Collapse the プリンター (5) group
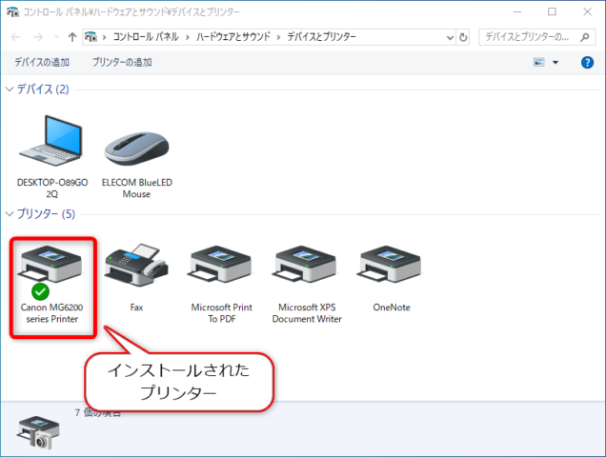606x457 pixels. click(10, 213)
